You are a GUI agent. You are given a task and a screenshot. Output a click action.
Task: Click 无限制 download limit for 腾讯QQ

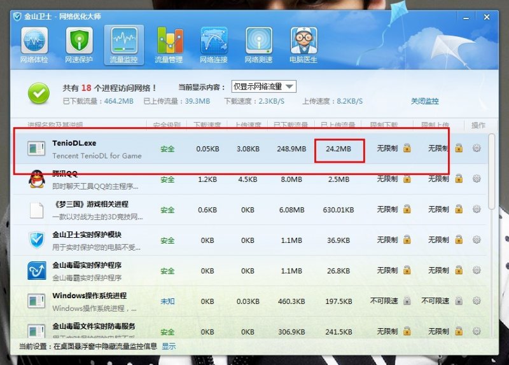387,179
